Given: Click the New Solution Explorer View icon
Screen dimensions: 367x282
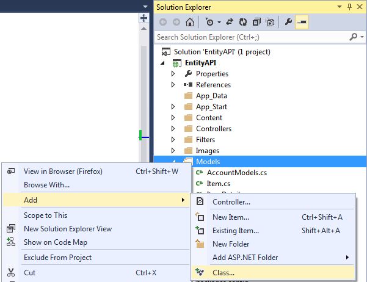Looking at the screenshot, I should 11,229.
